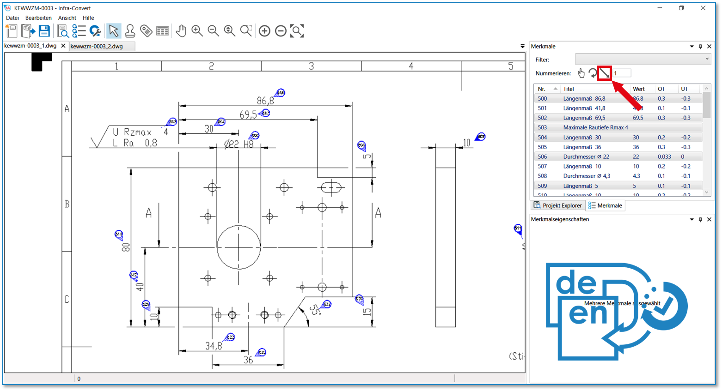Switch to kewwzm-0003_2.dwg tab
Screen dimensions: 722x391
(97, 47)
